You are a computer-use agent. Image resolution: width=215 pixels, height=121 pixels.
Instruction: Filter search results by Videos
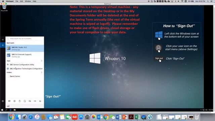[x=35, y=101]
